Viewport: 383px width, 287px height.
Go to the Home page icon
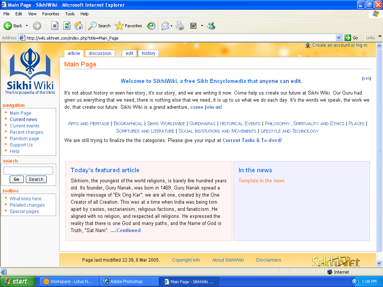(x=79, y=26)
